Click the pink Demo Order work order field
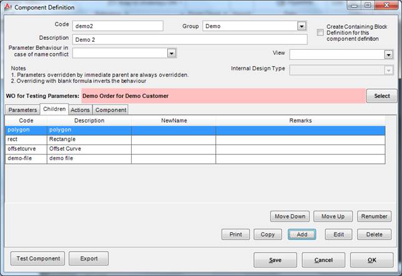Image resolution: width=402 pixels, height=276 pixels. [x=223, y=96]
